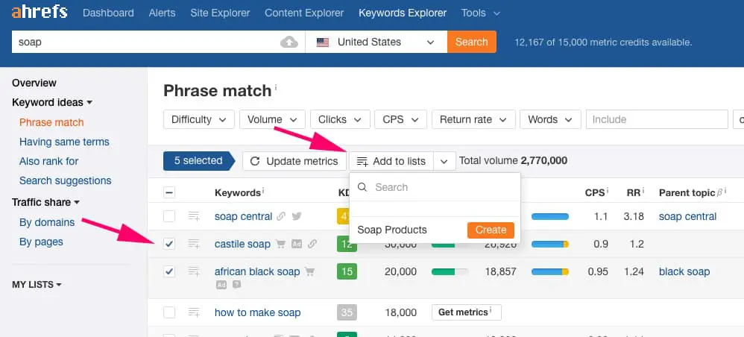
Task: Add soap central row to list icon
Action: pos(194,216)
